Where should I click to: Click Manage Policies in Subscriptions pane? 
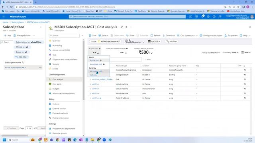[22, 35]
